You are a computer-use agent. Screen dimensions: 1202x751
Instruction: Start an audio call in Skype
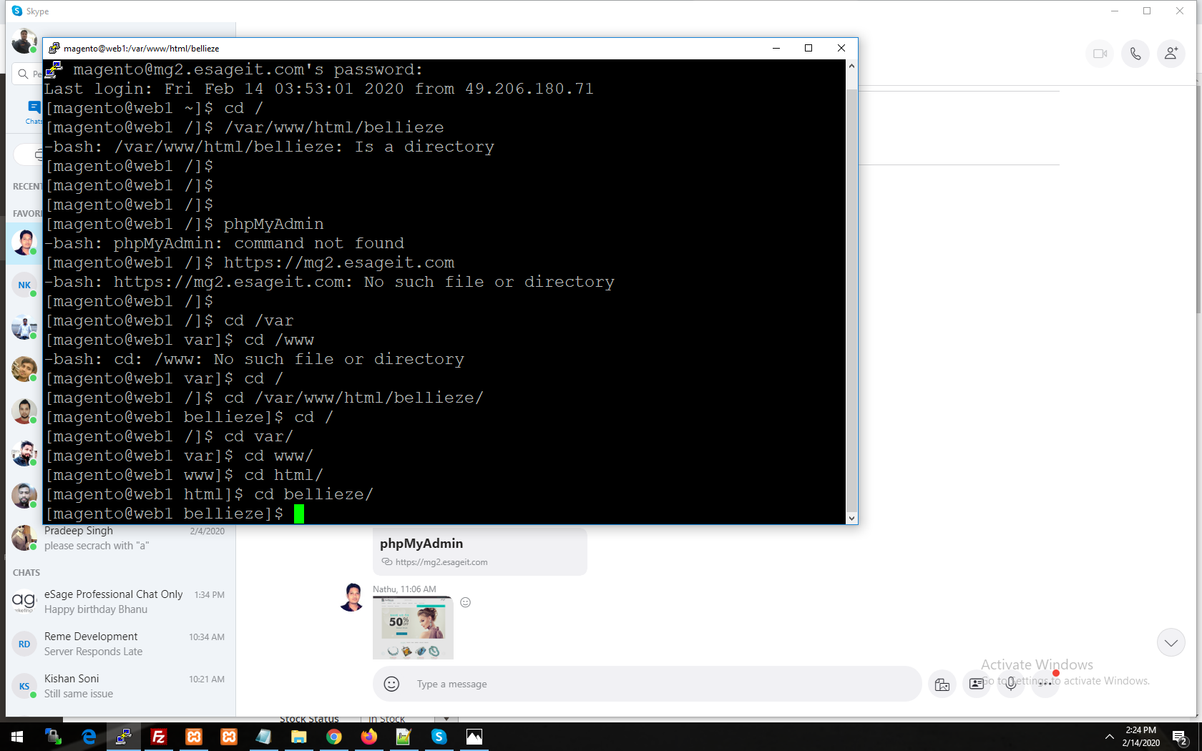[x=1135, y=54]
